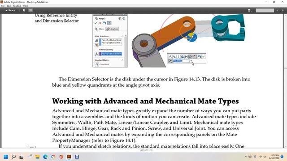
Task: Add a bookmark with the bookmark icon
Action: [x=24, y=10]
